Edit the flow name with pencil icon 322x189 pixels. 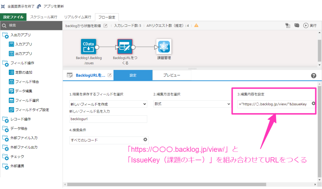click(x=105, y=26)
